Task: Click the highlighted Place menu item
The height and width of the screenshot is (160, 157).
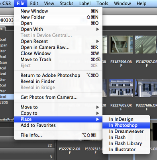Action: click(58, 119)
